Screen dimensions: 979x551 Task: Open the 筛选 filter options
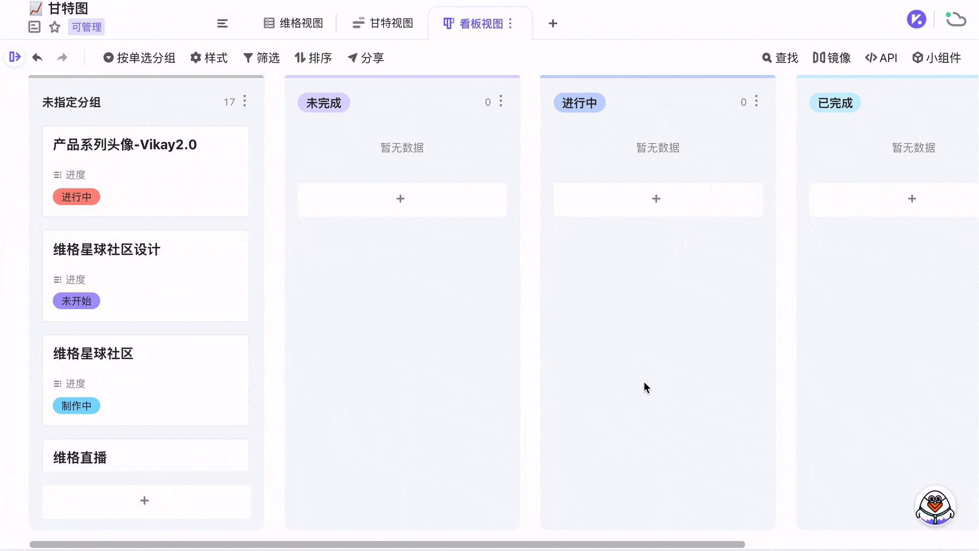point(262,58)
